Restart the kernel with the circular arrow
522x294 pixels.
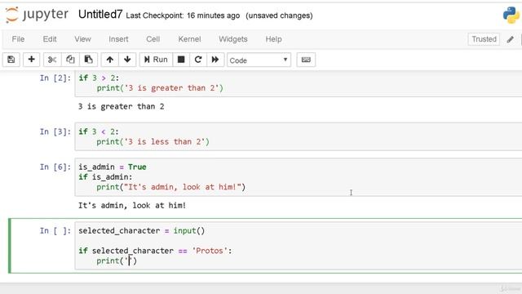[198, 60]
